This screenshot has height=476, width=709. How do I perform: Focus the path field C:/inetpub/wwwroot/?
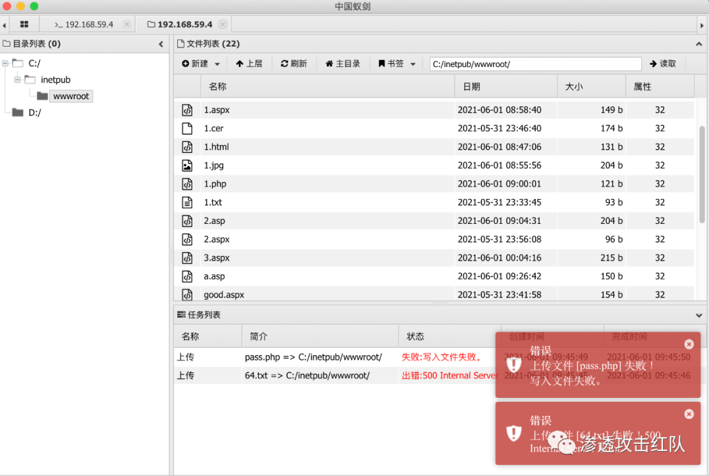coord(536,64)
